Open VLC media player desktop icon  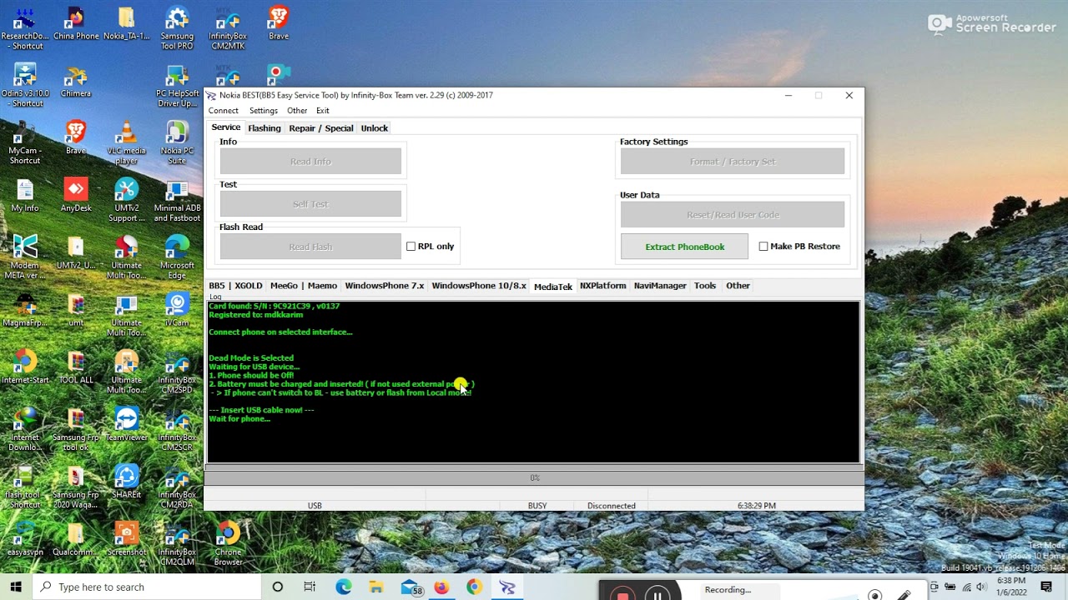coord(126,142)
